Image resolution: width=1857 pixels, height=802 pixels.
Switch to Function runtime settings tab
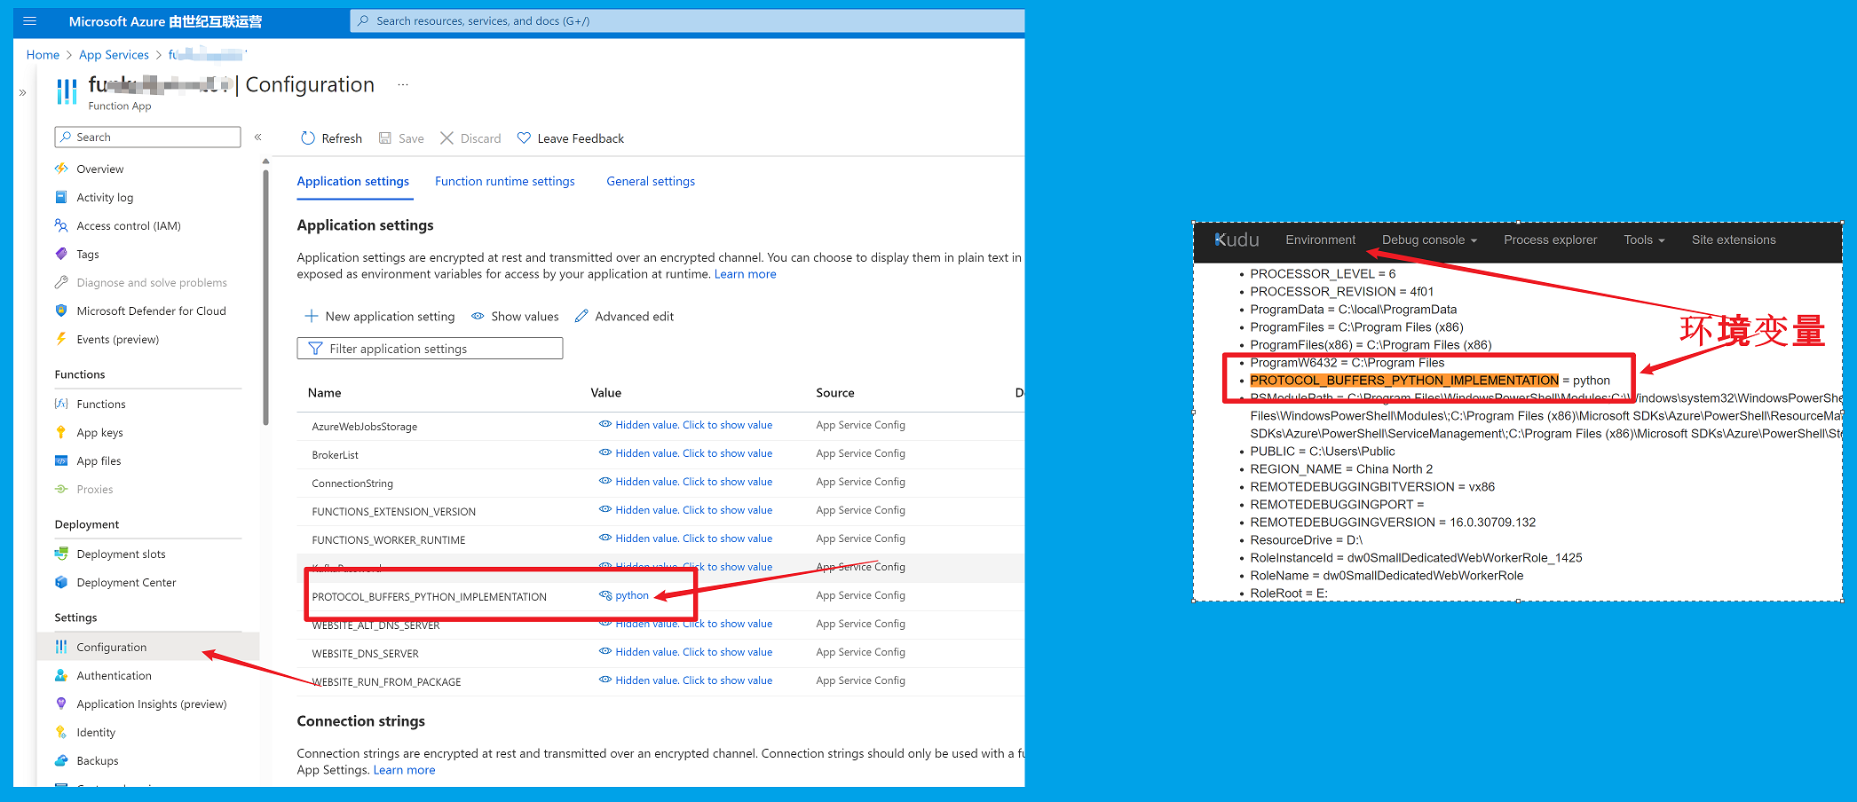pyautogui.click(x=504, y=182)
